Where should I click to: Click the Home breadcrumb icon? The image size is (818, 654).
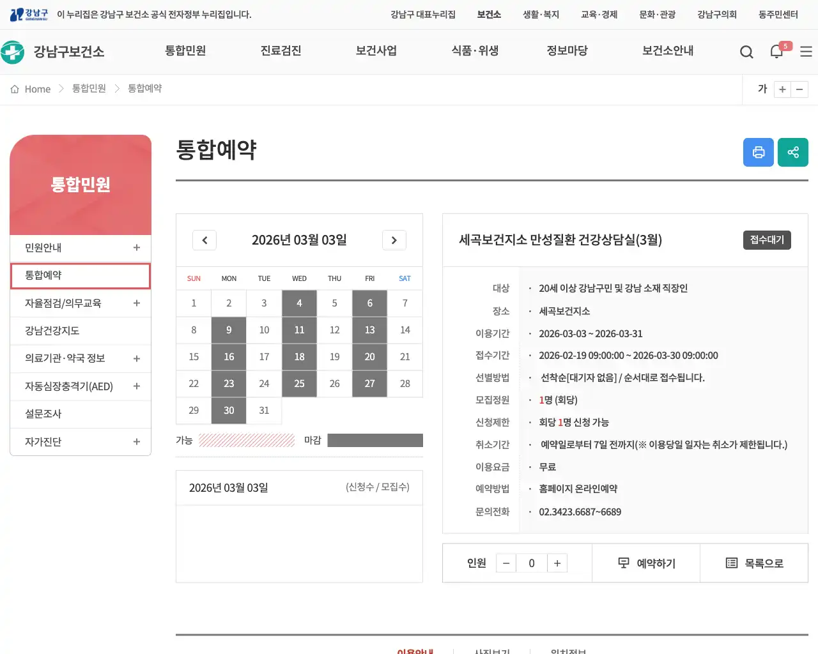pos(15,89)
